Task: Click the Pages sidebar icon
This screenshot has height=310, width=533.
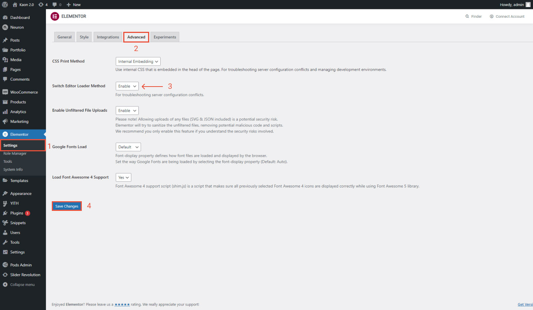Action: 5,70
